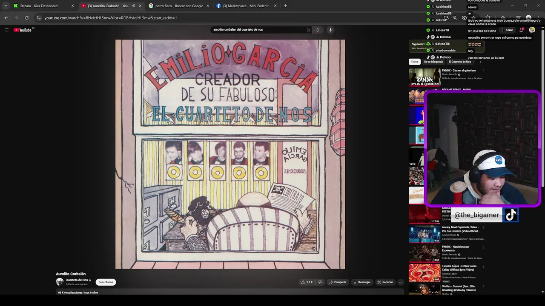Screen dimensions: 545x306
Task: Open YouTube notifications bell
Action: coord(521,30)
